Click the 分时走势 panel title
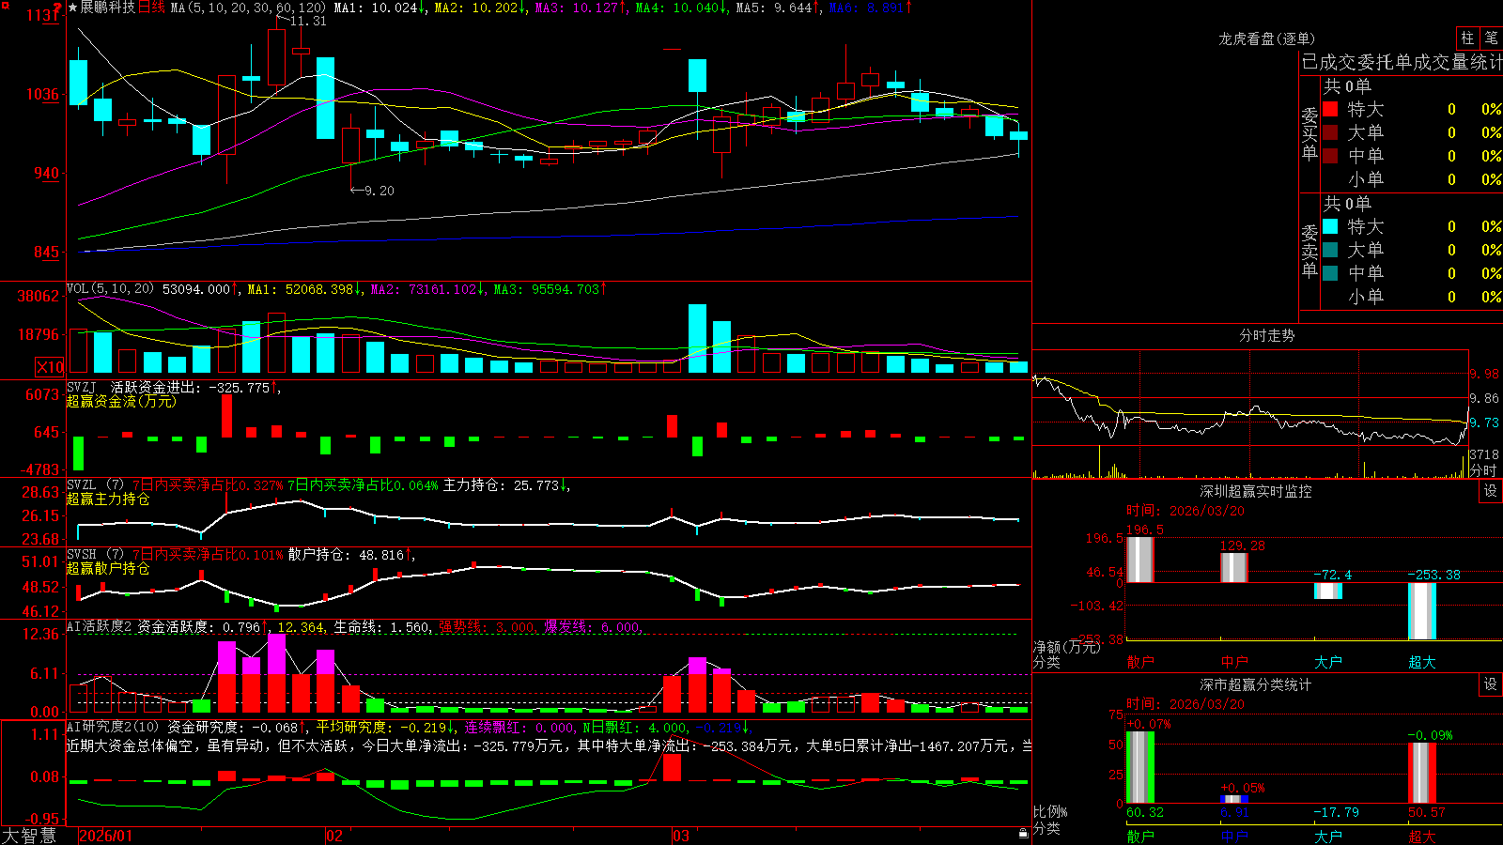 click(x=1266, y=335)
